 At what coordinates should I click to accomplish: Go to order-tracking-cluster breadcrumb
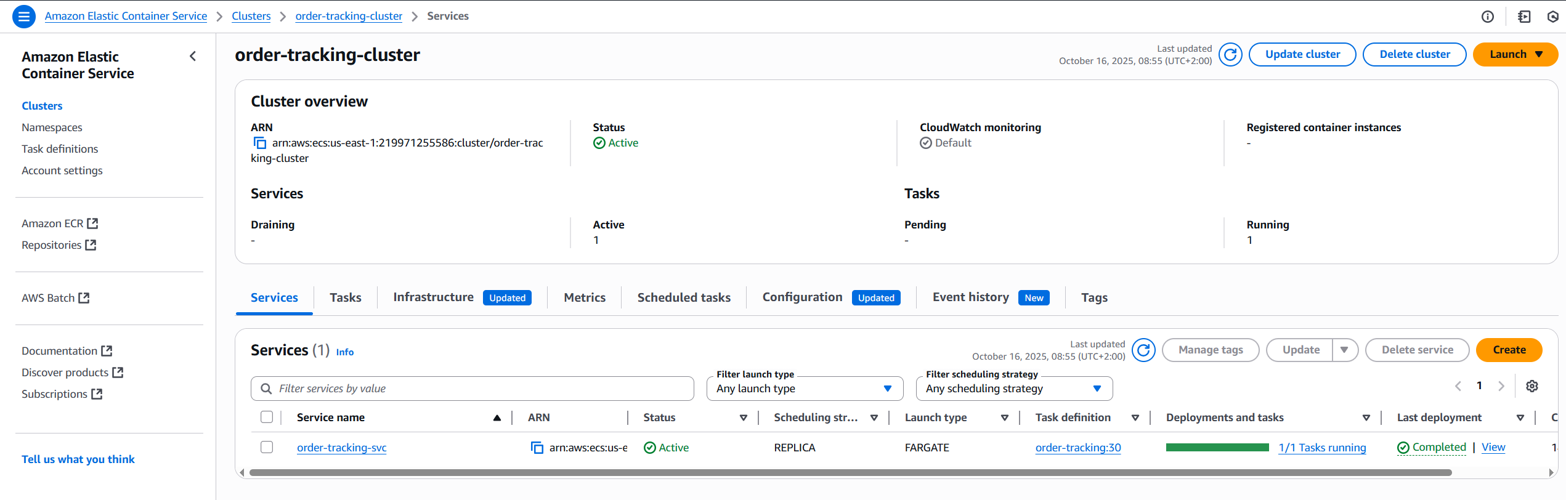[x=349, y=17]
